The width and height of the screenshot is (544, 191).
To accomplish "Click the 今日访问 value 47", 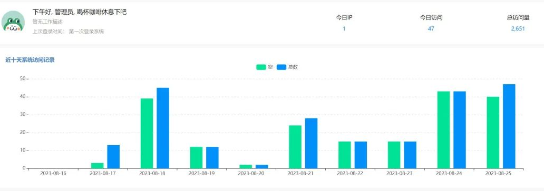I will (x=431, y=29).
